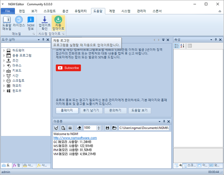Click the 문의하기 button

116,110
